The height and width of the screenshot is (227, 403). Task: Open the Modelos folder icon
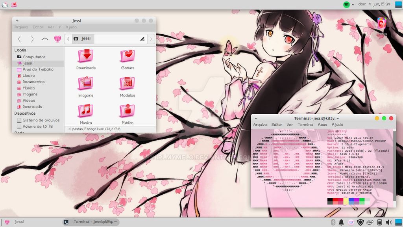coord(128,84)
